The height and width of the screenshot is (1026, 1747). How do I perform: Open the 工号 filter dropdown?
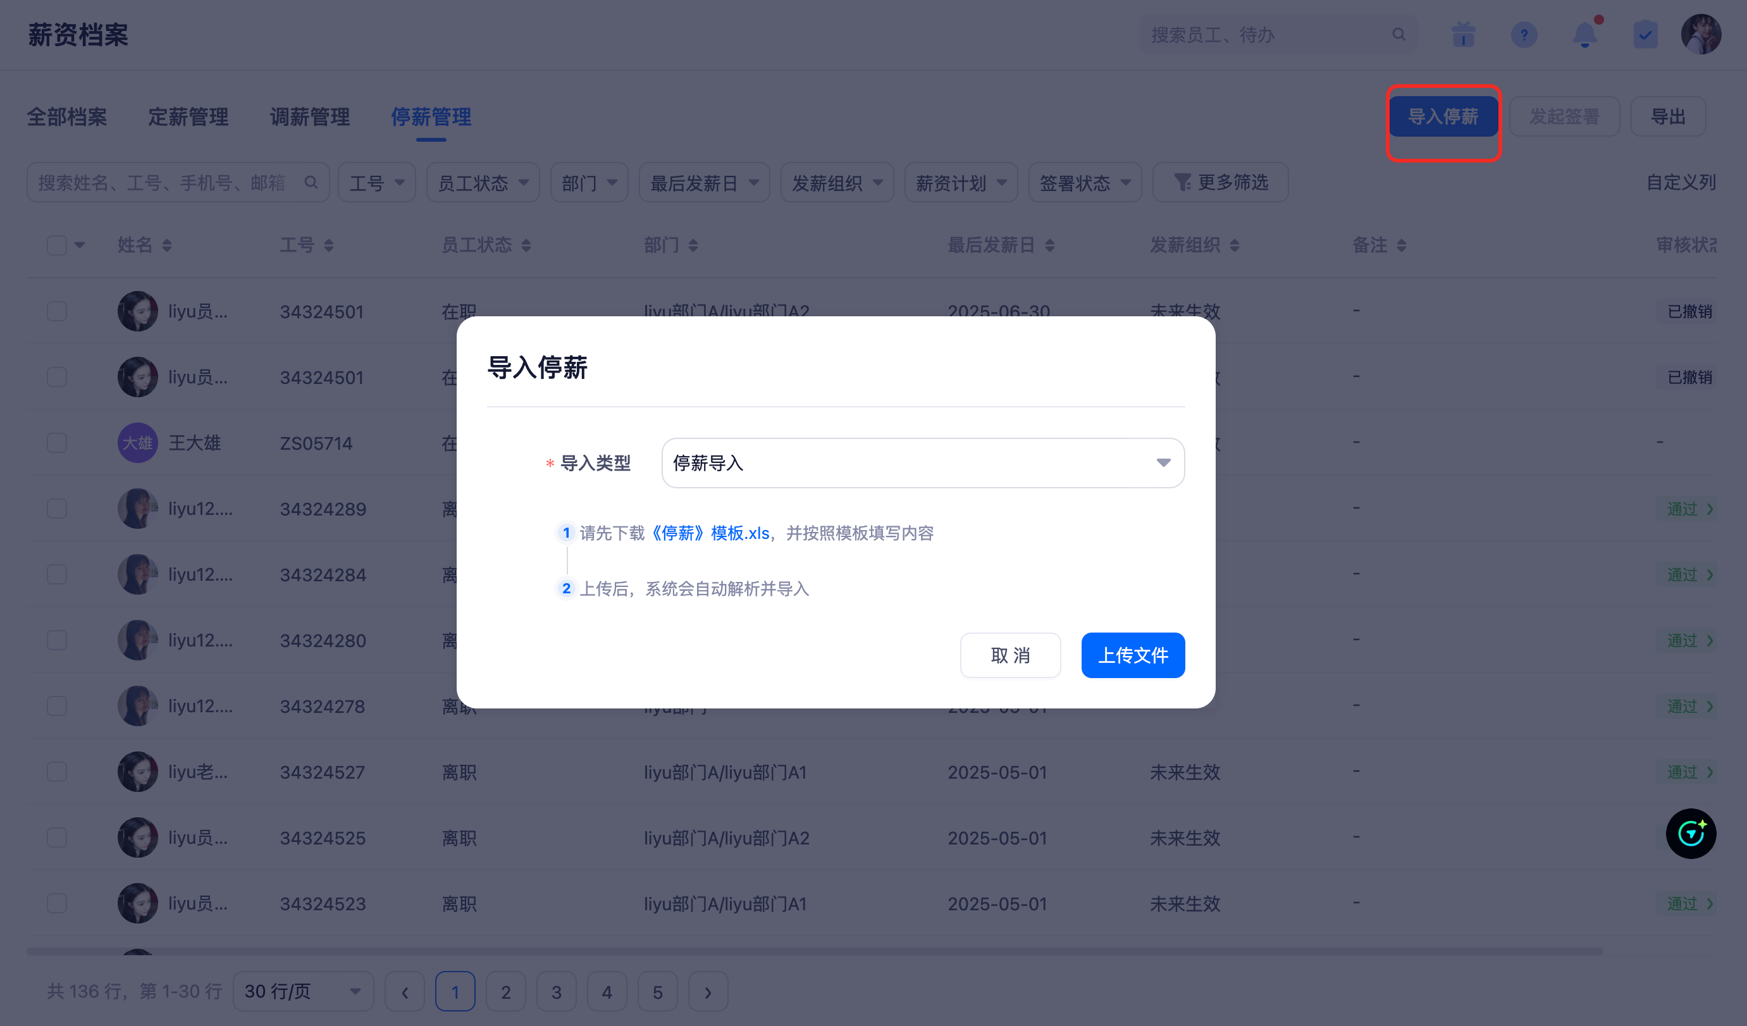pyautogui.click(x=376, y=182)
